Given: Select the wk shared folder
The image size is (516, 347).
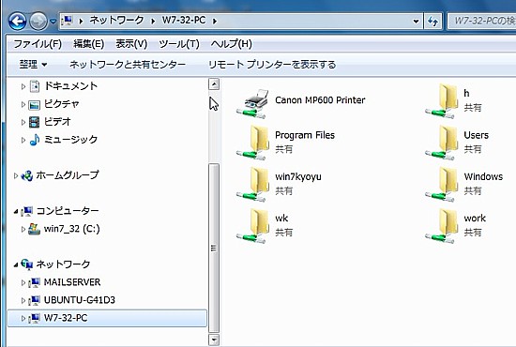Looking at the screenshot, I should (263, 225).
